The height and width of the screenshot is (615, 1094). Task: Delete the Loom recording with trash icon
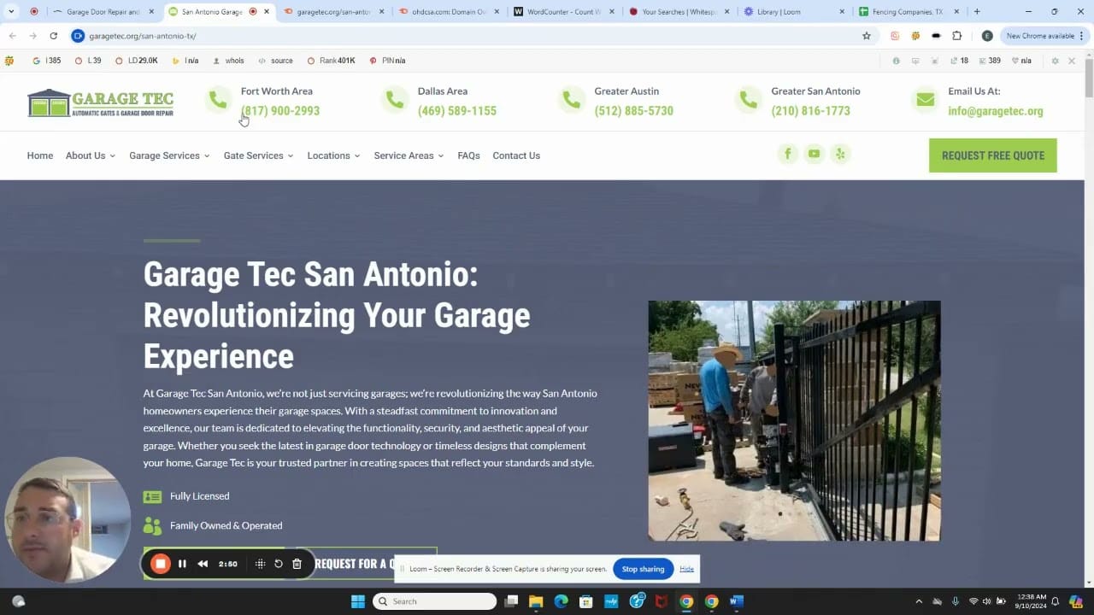click(297, 564)
